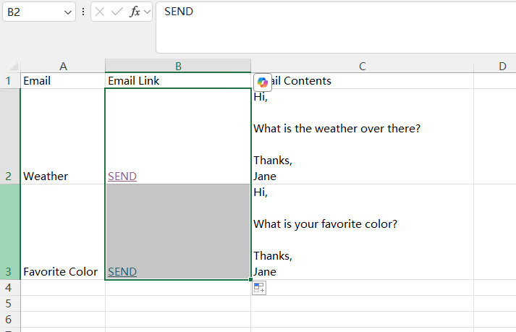Confirm entry with the checkmark icon
The height and width of the screenshot is (332, 516).
(x=117, y=12)
